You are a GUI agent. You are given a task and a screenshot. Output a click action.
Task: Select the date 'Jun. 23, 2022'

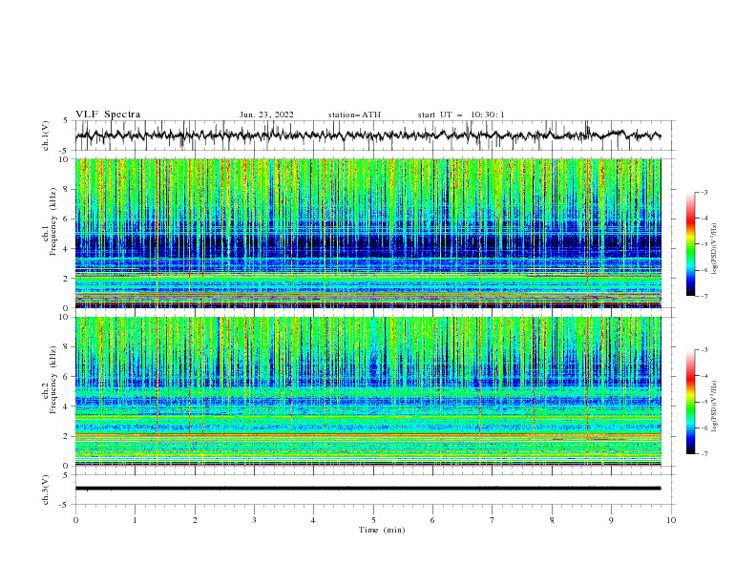tap(266, 115)
